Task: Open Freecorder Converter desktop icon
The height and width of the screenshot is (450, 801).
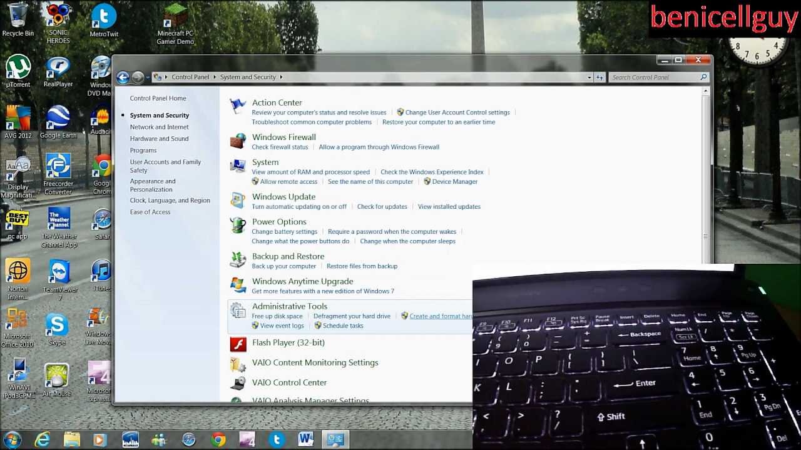Action: (58, 174)
